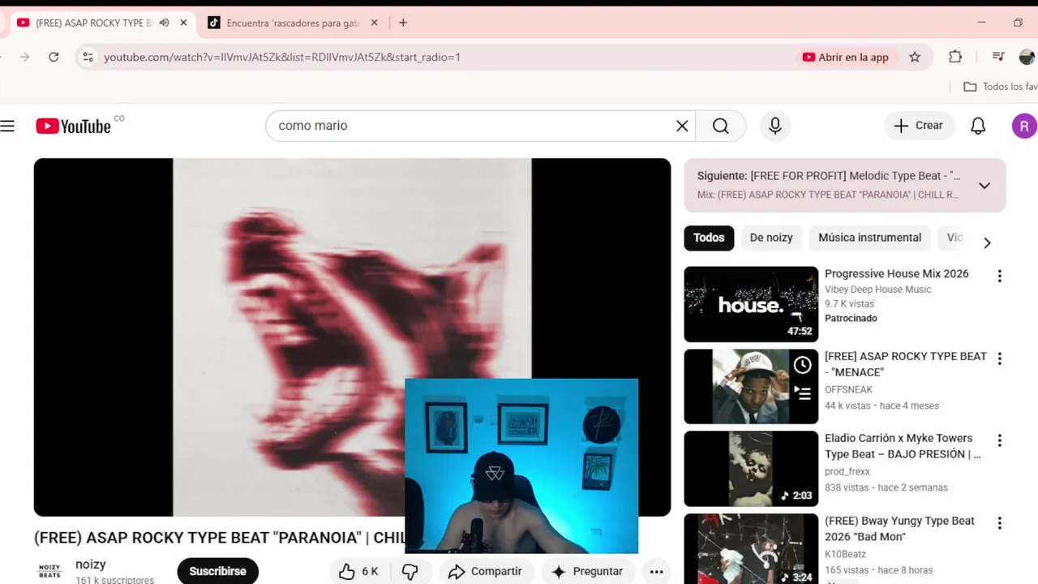Click the prod_frexx channel name
The height and width of the screenshot is (584, 1038).
click(x=847, y=471)
